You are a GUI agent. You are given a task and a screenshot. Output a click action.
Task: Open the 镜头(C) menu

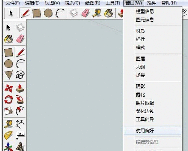73,3
